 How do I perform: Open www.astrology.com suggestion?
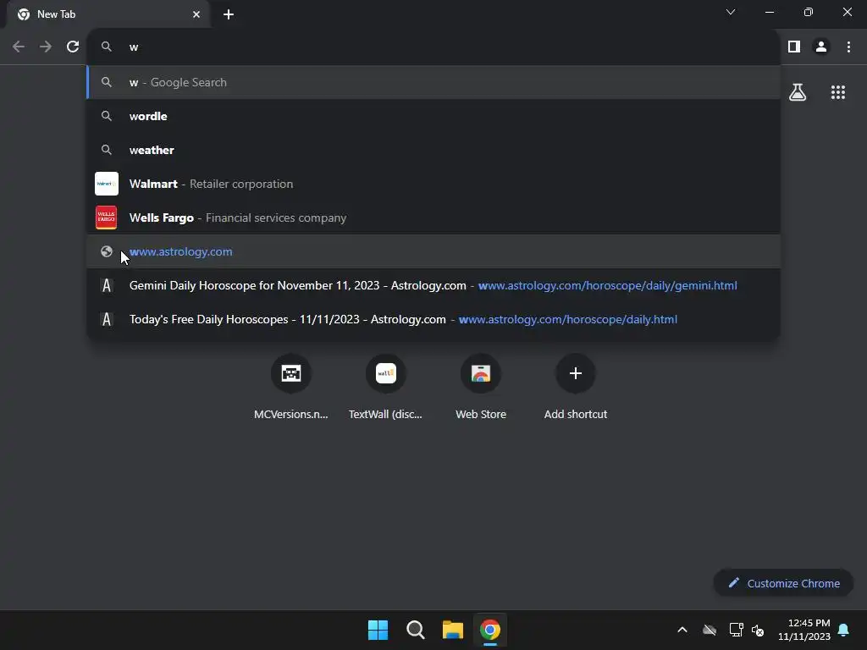pyautogui.click(x=433, y=251)
